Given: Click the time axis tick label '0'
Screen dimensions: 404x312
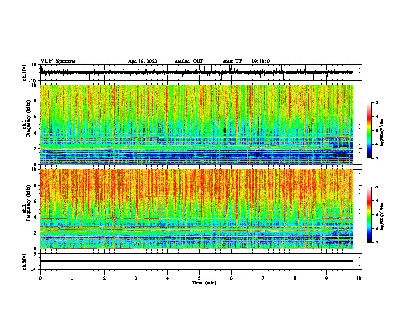Looking at the screenshot, I should [40, 278].
